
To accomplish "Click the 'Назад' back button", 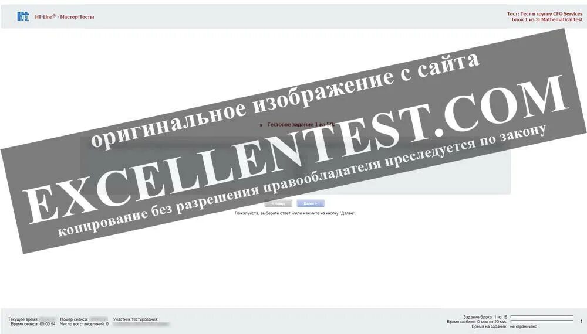I will [x=278, y=203].
